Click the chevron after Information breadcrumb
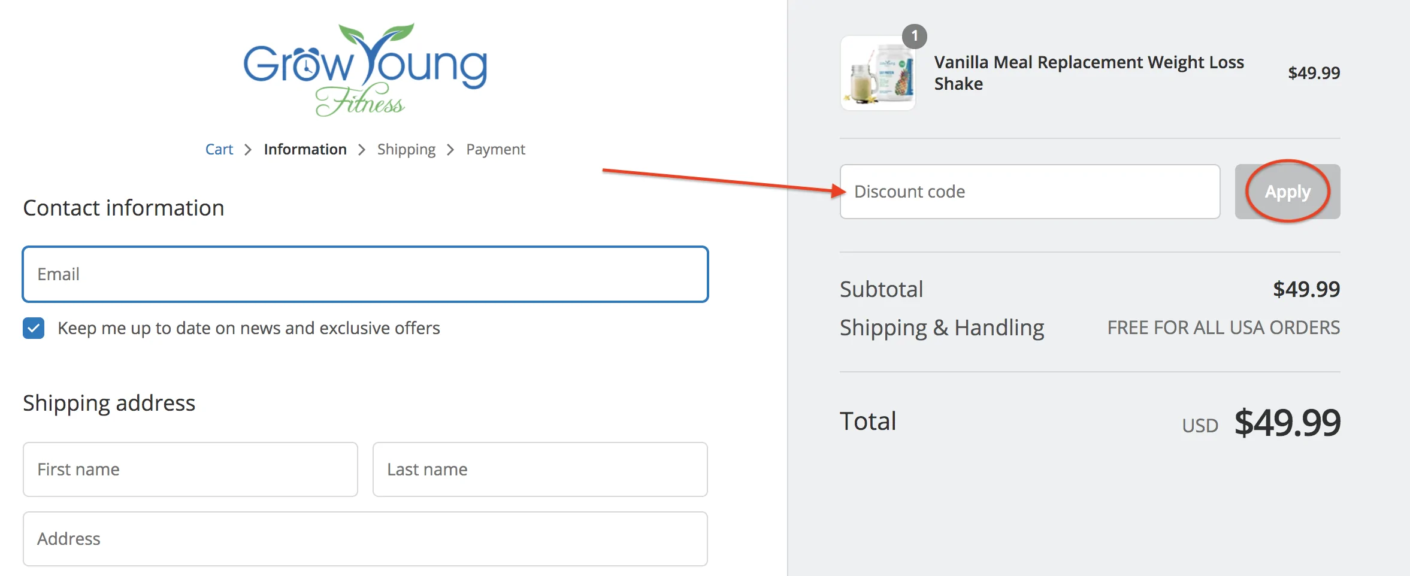1410x576 pixels. click(x=361, y=150)
